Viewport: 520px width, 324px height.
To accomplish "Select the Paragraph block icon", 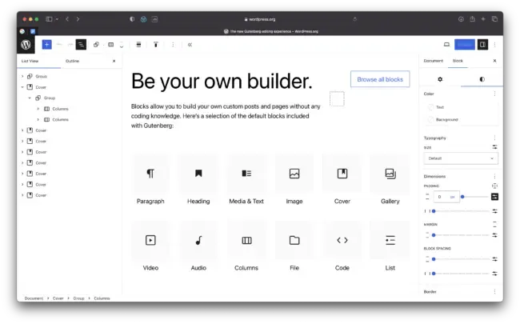I will tap(150, 174).
